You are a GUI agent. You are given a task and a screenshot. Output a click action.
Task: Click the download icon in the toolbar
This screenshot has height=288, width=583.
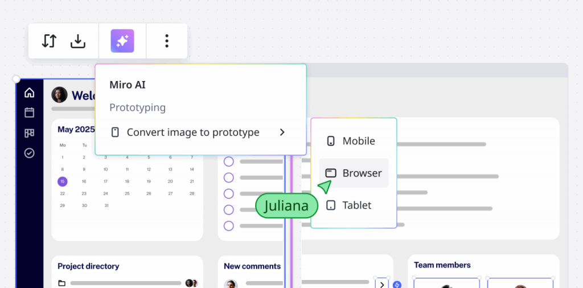point(78,41)
